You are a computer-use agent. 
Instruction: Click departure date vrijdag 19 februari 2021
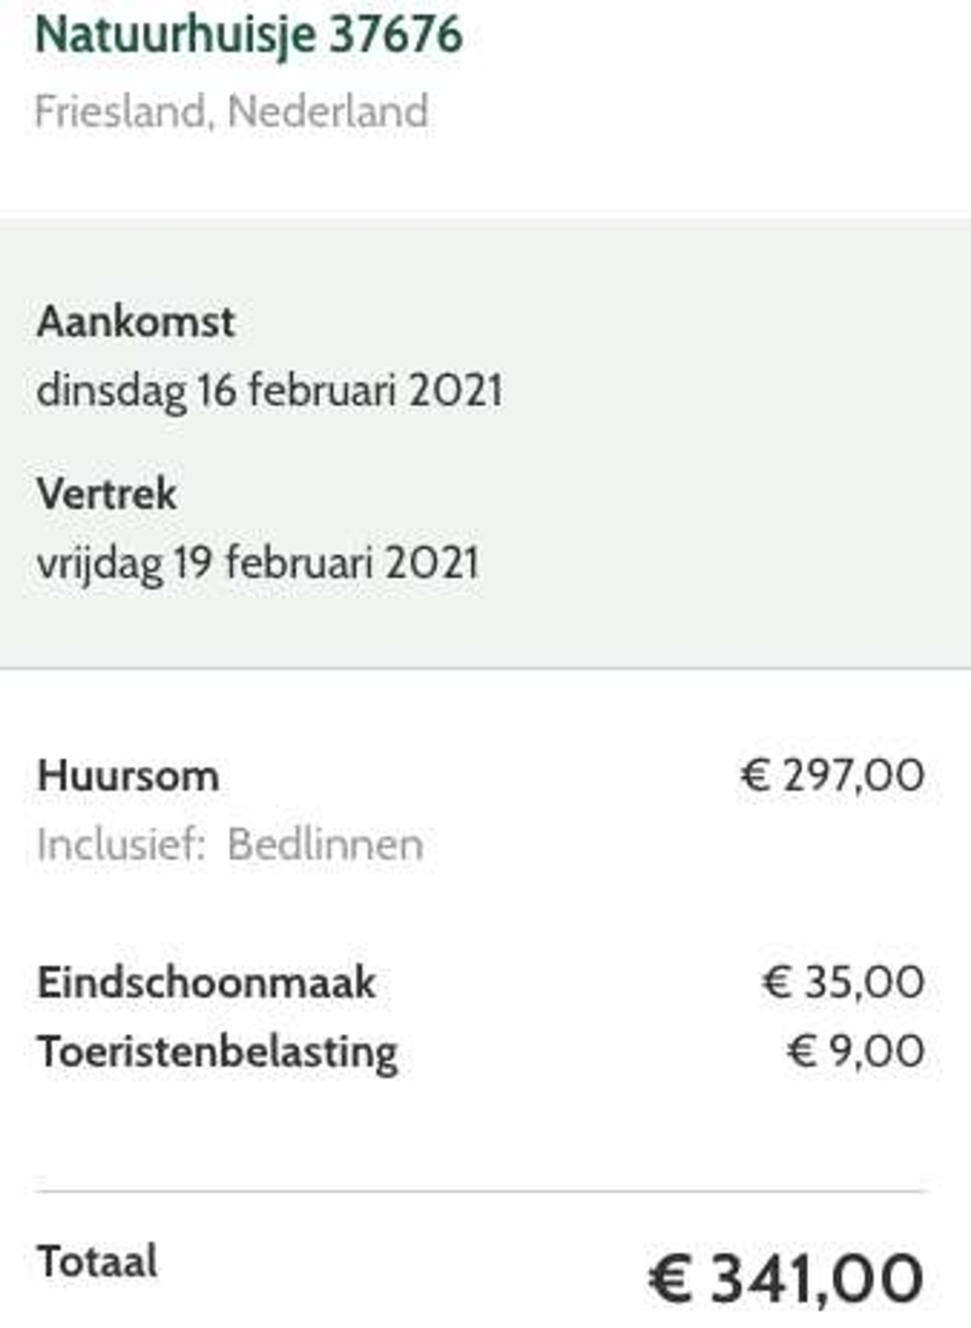[258, 562]
